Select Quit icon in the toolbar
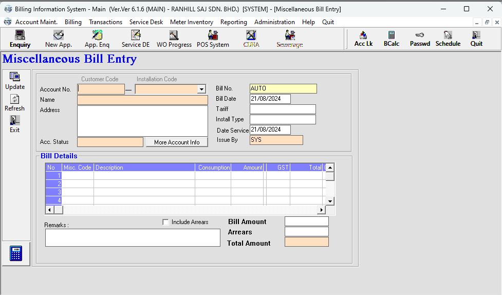The image size is (502, 295). tap(476, 39)
